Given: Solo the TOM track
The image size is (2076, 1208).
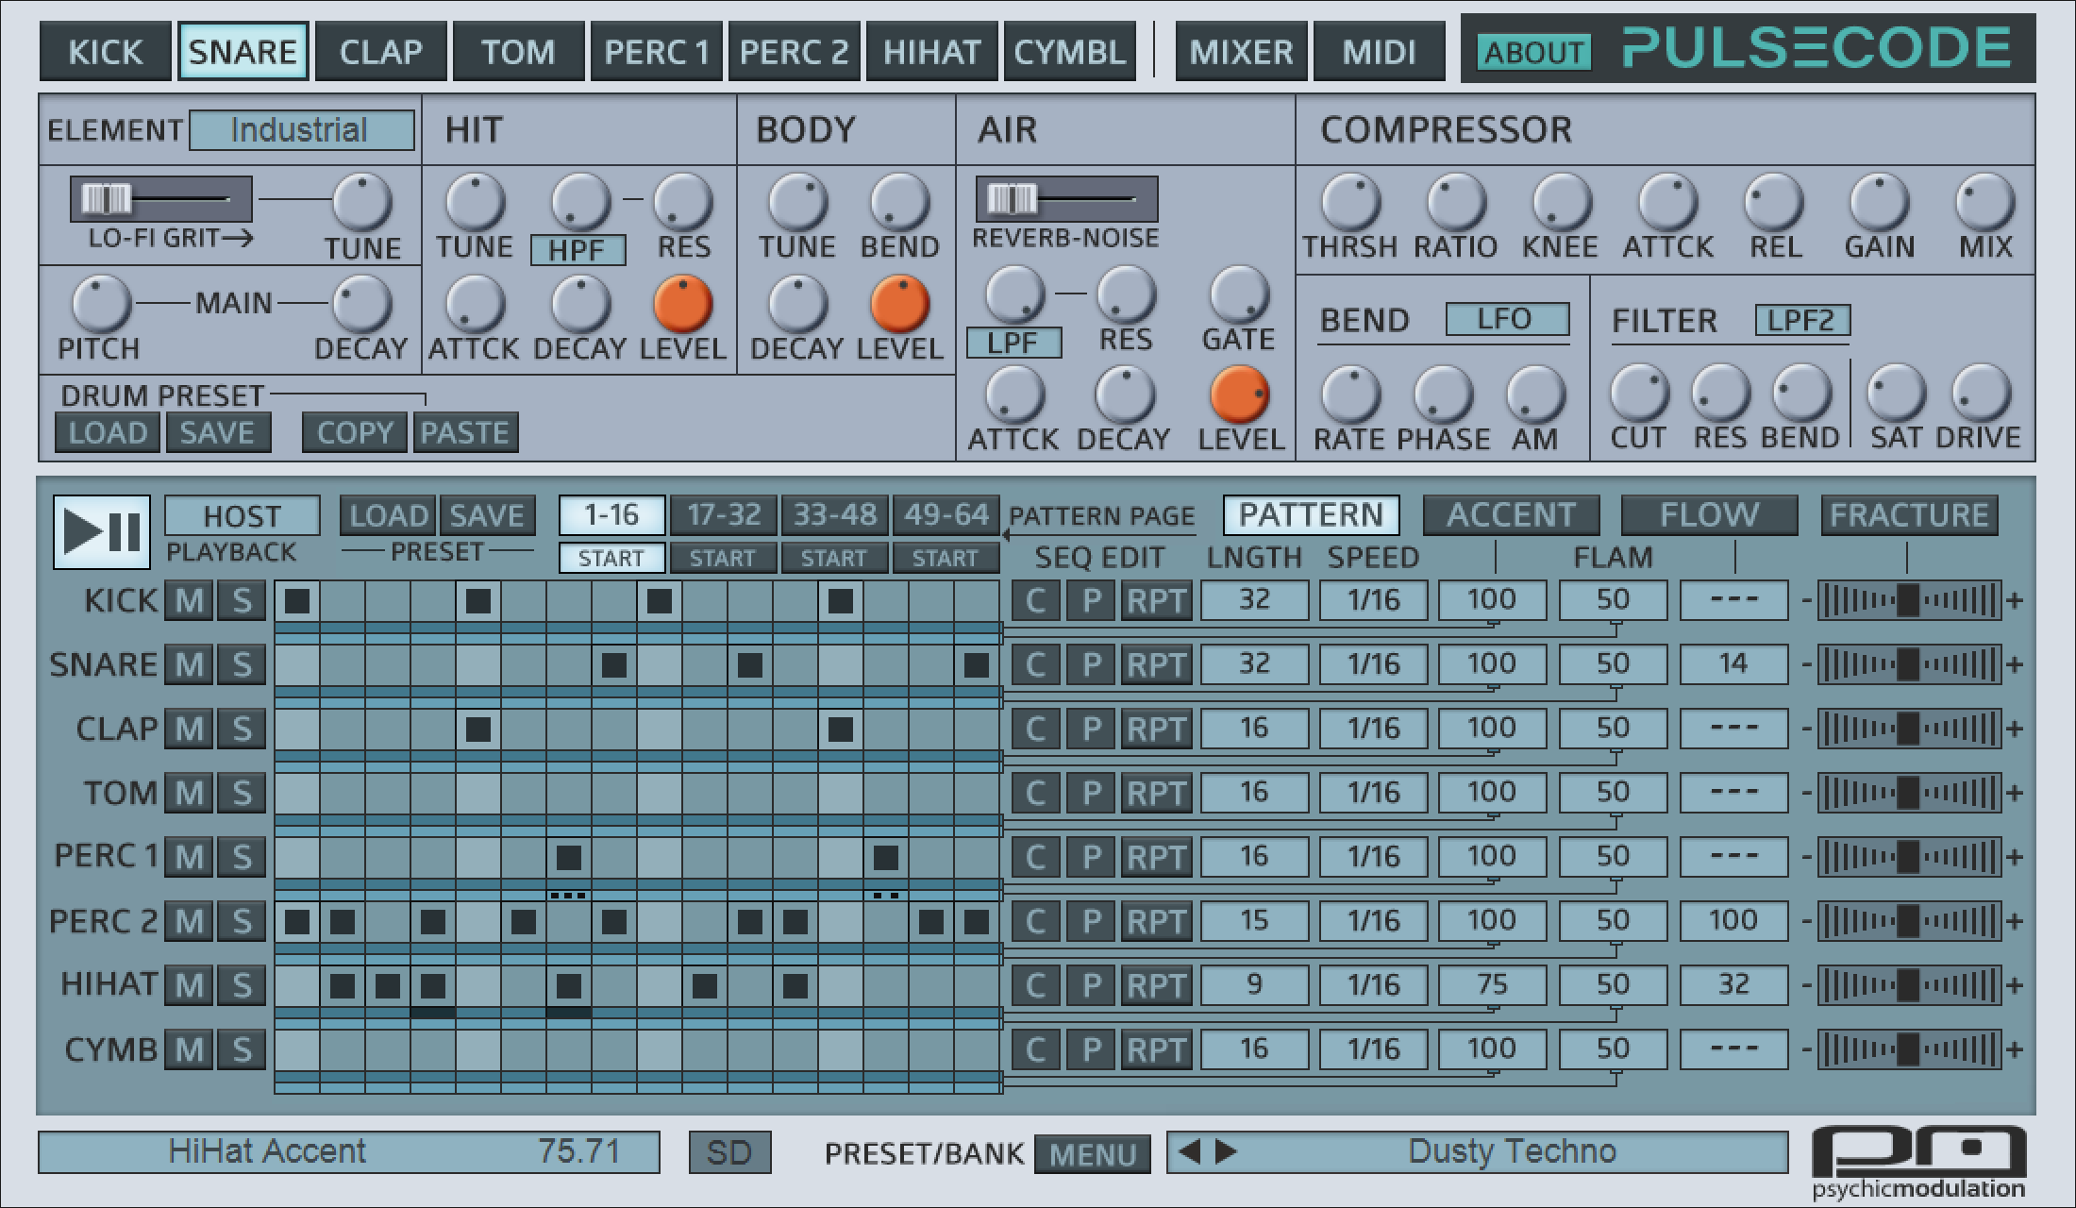Looking at the screenshot, I should (242, 793).
